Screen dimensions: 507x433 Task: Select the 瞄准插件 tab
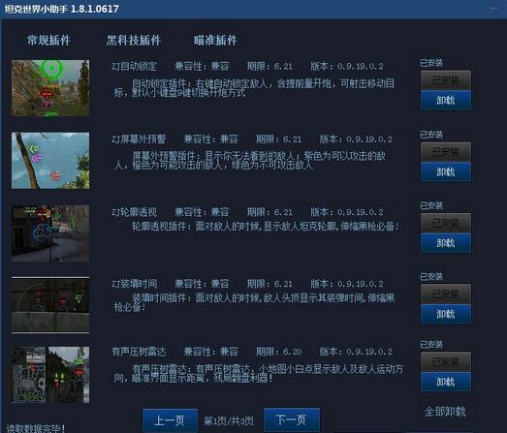tap(215, 40)
